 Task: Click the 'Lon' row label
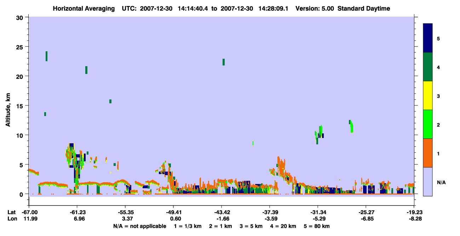tap(12, 219)
